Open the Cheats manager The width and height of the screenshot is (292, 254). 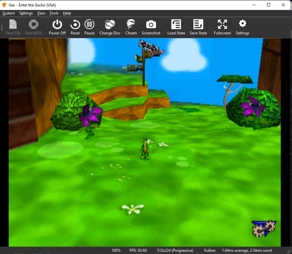point(131,27)
